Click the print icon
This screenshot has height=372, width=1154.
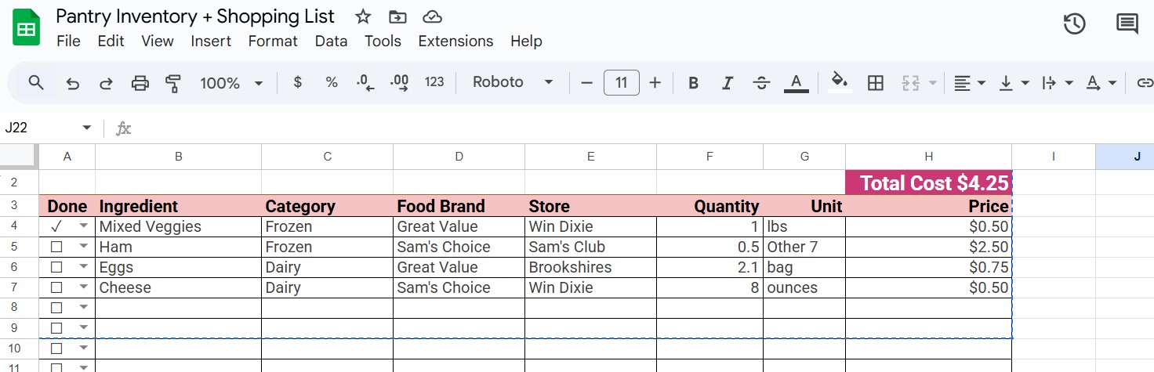[140, 83]
